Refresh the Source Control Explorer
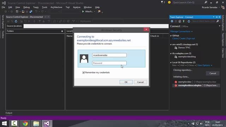This screenshot has height=127, width=226. coord(16,21)
